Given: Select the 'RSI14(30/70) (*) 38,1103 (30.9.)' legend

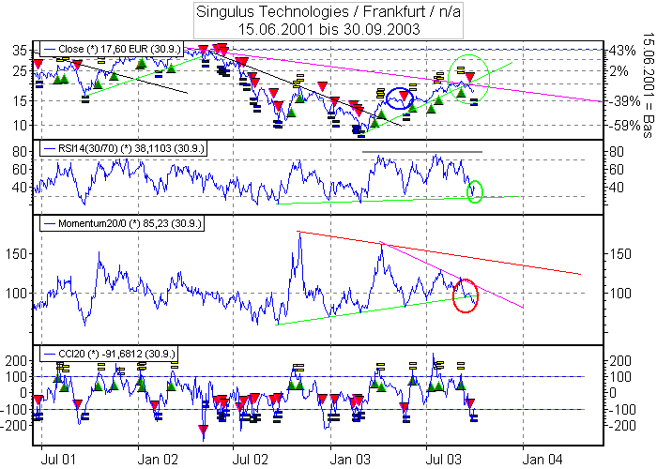Looking at the screenshot, I should [x=123, y=148].
